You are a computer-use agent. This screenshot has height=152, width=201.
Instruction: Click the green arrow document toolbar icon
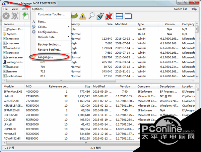pos(25,16)
